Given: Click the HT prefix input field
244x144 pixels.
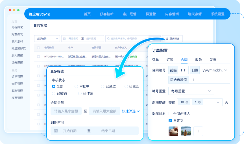Looking at the screenshot, I should pos(183,70).
